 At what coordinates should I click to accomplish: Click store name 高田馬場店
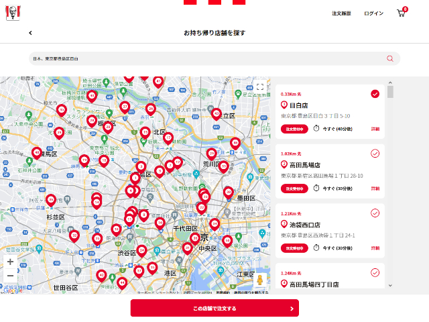[305, 165]
